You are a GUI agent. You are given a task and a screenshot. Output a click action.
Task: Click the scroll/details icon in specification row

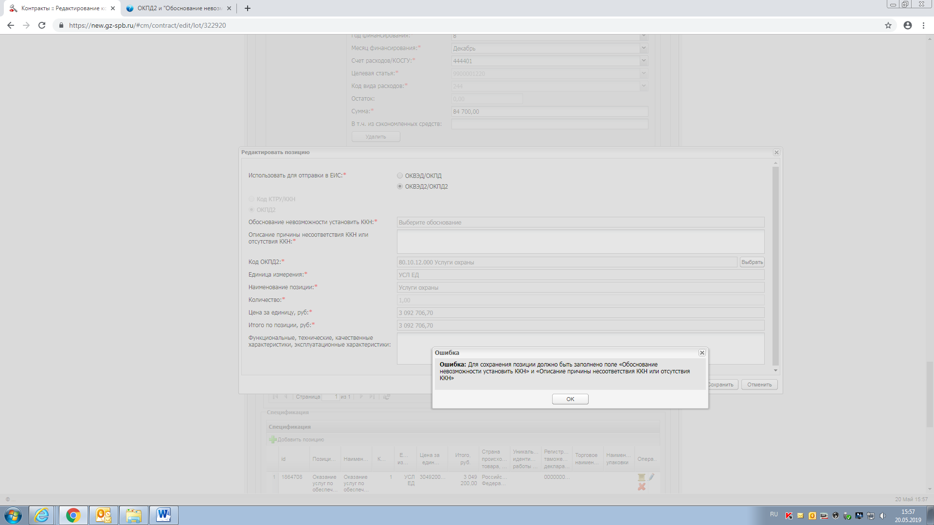[642, 477]
